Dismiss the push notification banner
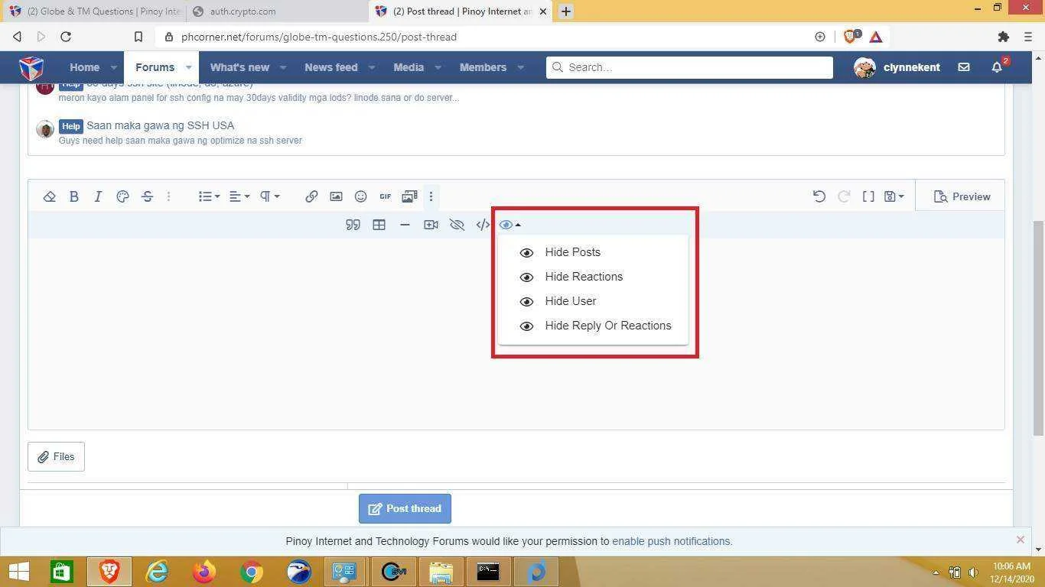 1020,540
